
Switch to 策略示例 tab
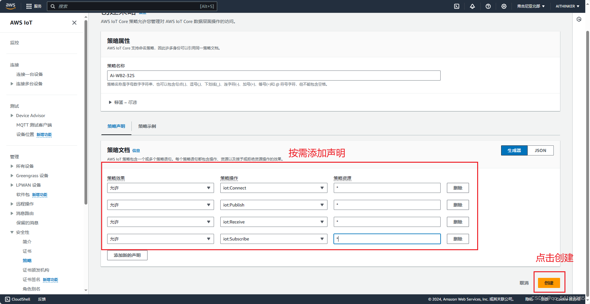click(x=147, y=126)
